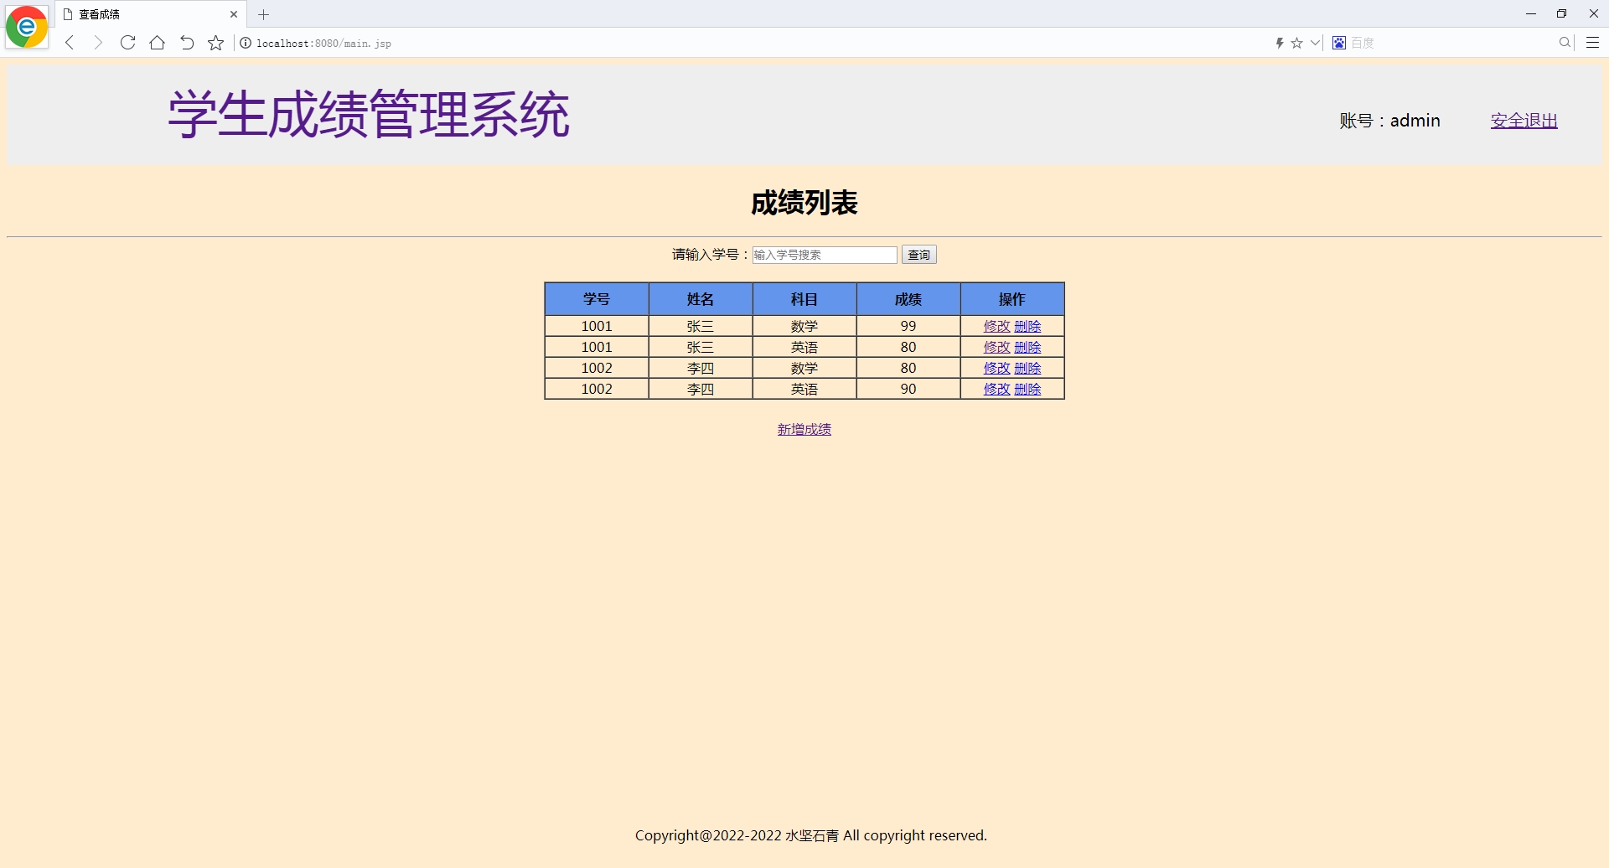This screenshot has height=868, width=1609.
Task: Click the add-to-favorites star icon
Action: point(215,43)
